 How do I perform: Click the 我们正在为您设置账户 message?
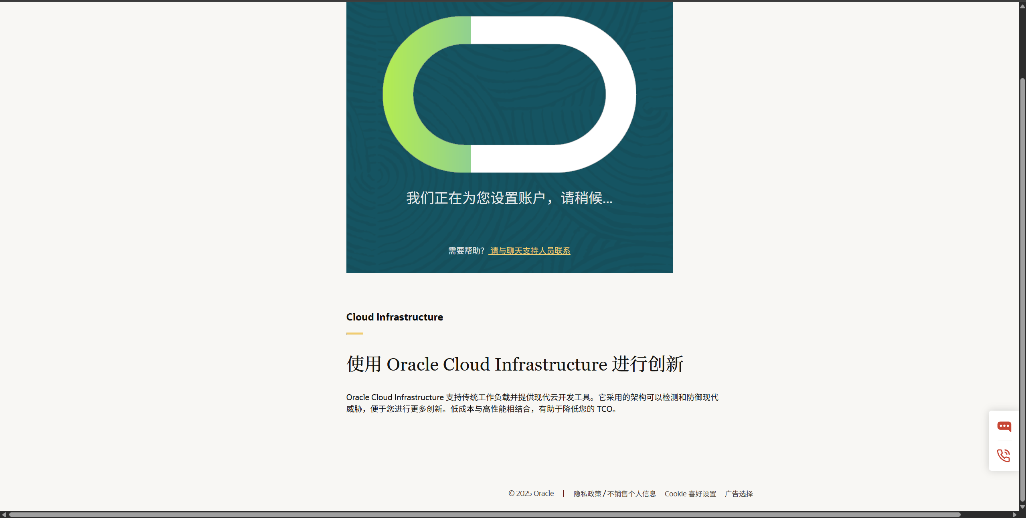509,198
